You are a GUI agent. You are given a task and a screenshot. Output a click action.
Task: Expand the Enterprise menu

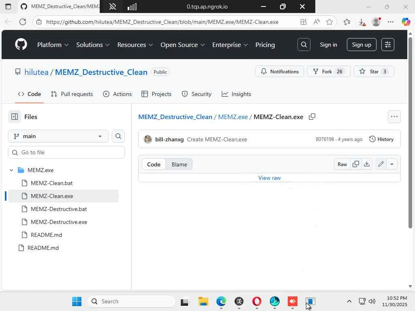230,45
